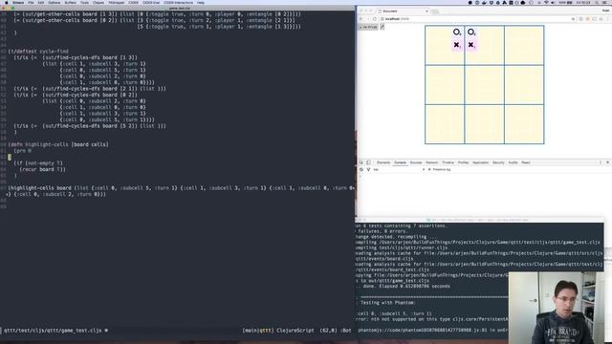
Task: Open the Emacs application menu
Action: pos(18,2)
